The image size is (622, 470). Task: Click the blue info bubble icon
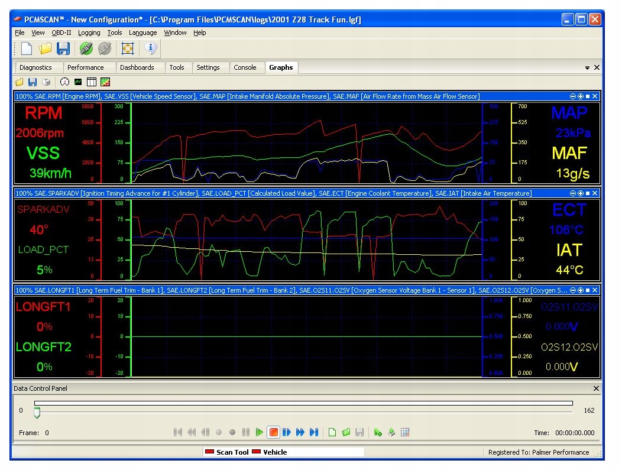click(x=150, y=48)
